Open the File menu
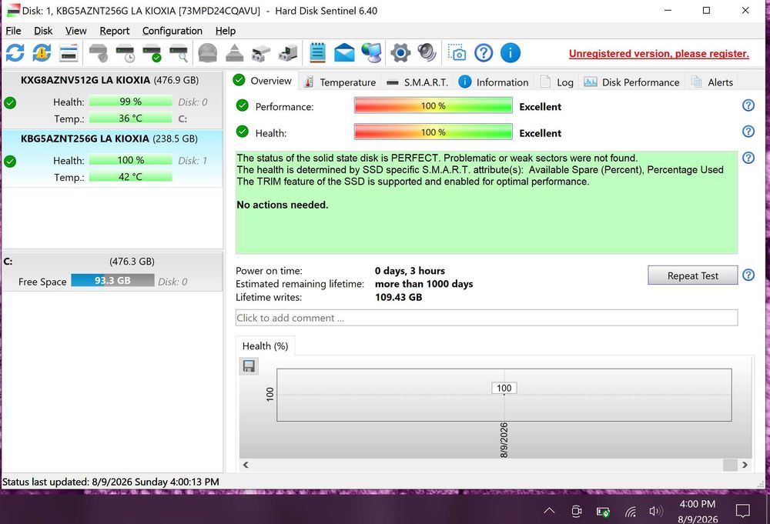This screenshot has height=524, width=770. tap(13, 31)
